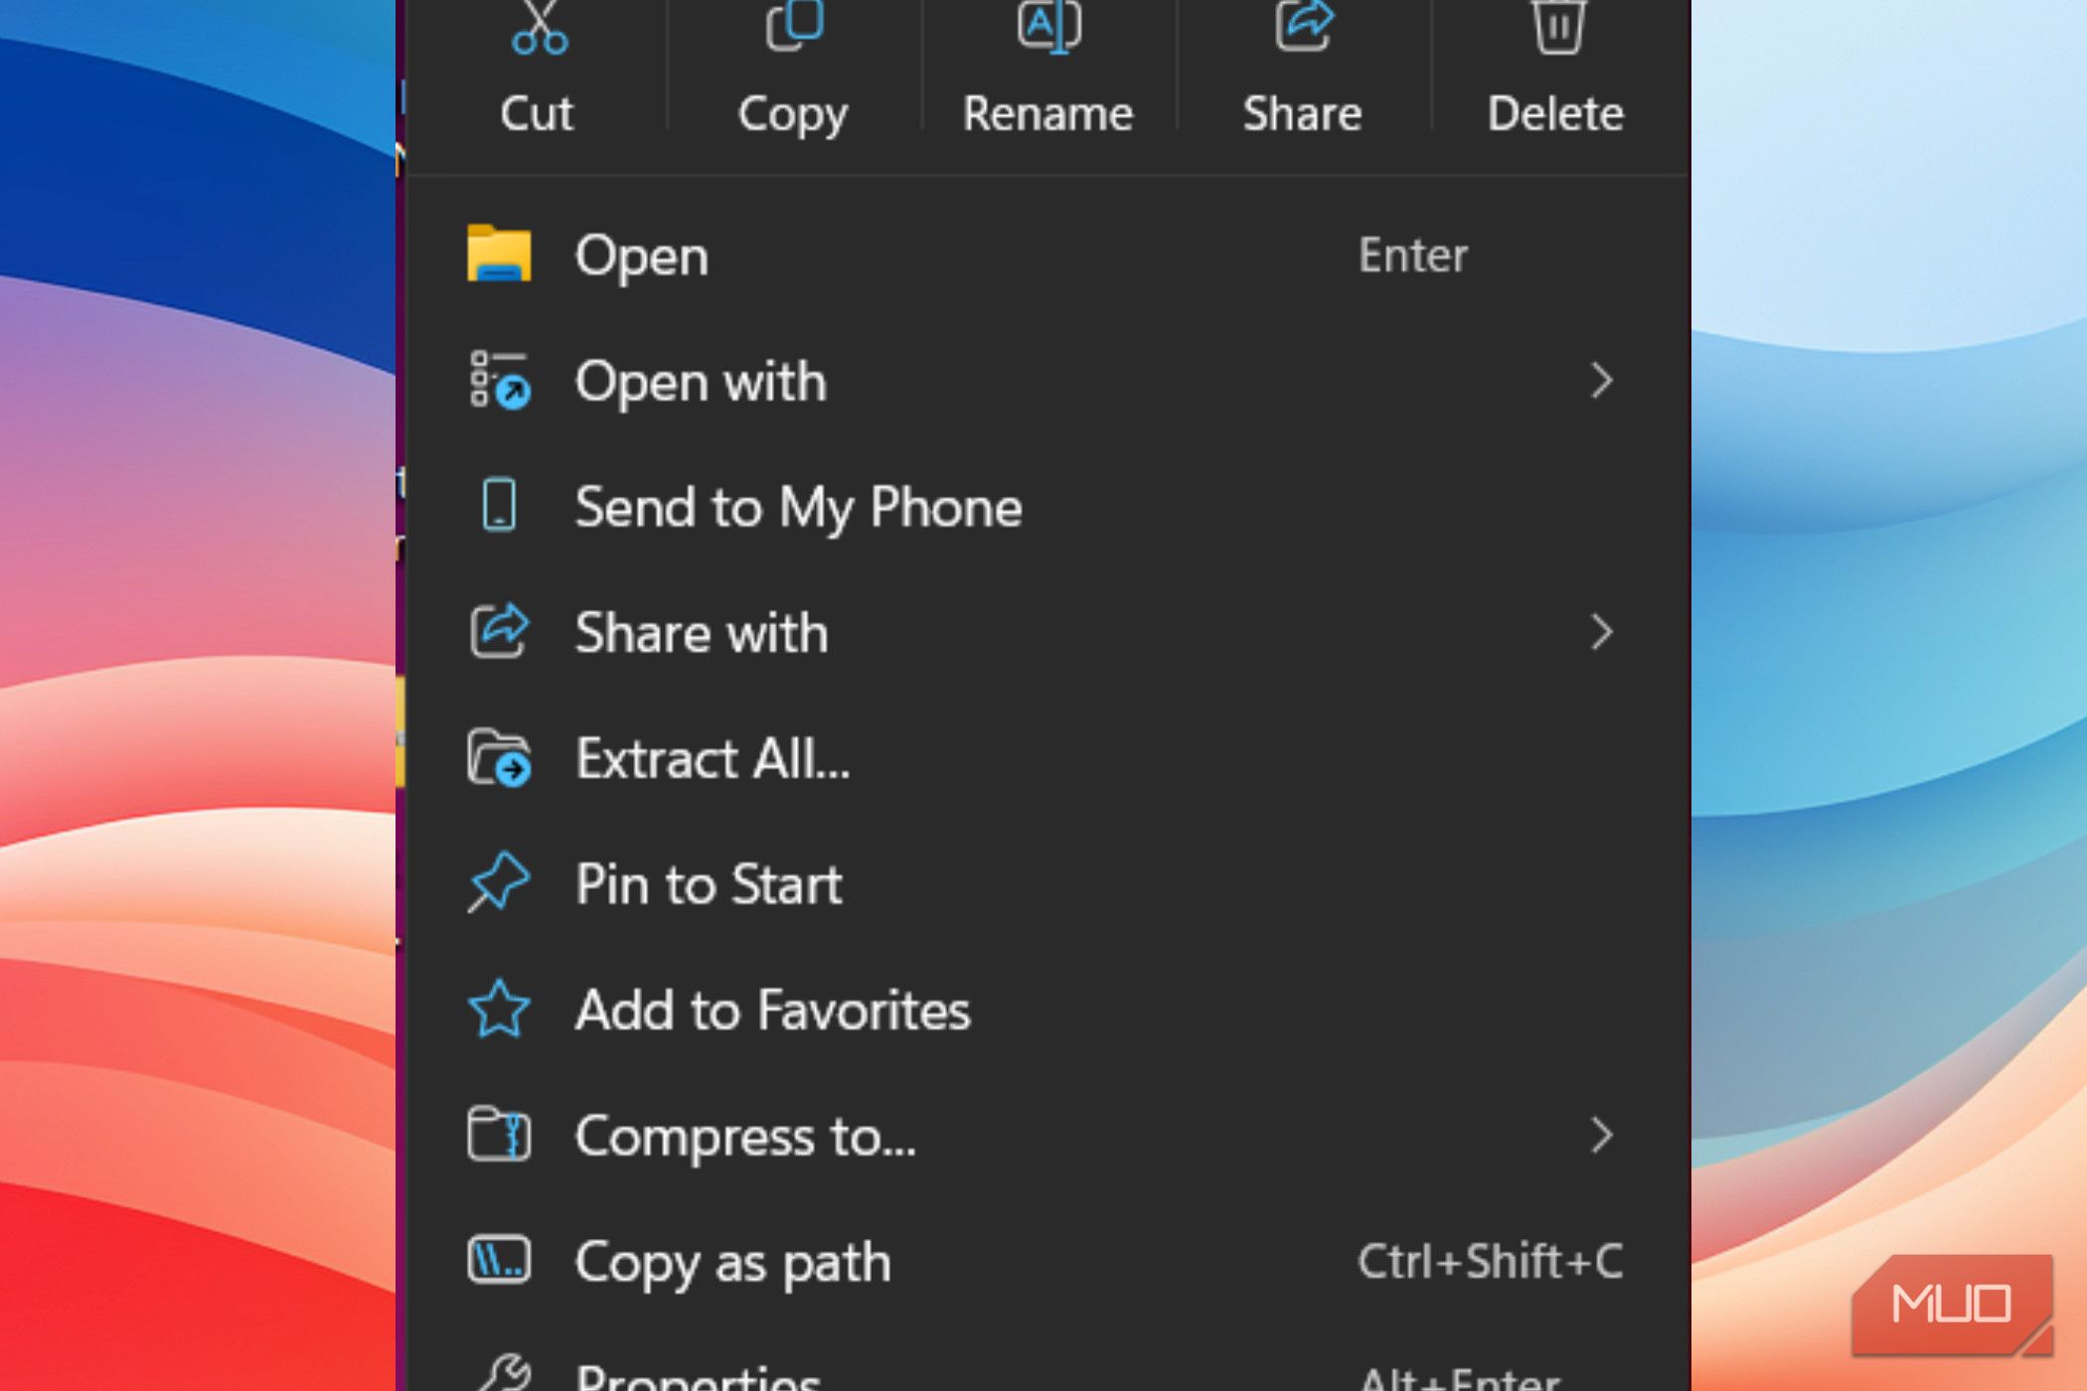The width and height of the screenshot is (2087, 1391).
Task: Select Send to My Phone
Action: coord(1048,507)
